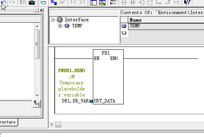Click the Help pointer question mark icon
Image resolution: width=204 pixels, height=137 pixels.
click(x=187, y=2)
